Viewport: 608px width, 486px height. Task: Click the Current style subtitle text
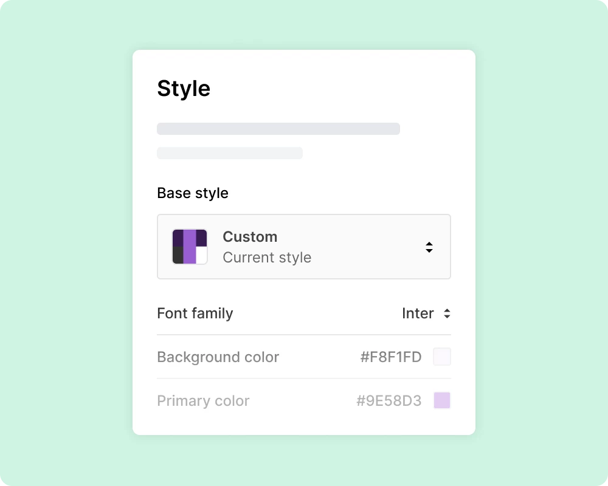[x=267, y=258]
